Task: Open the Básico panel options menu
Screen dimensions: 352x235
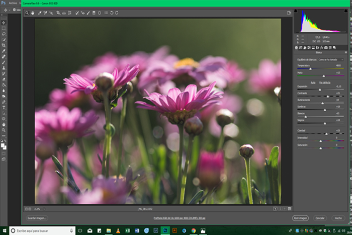Action: pyautogui.click(x=345, y=52)
